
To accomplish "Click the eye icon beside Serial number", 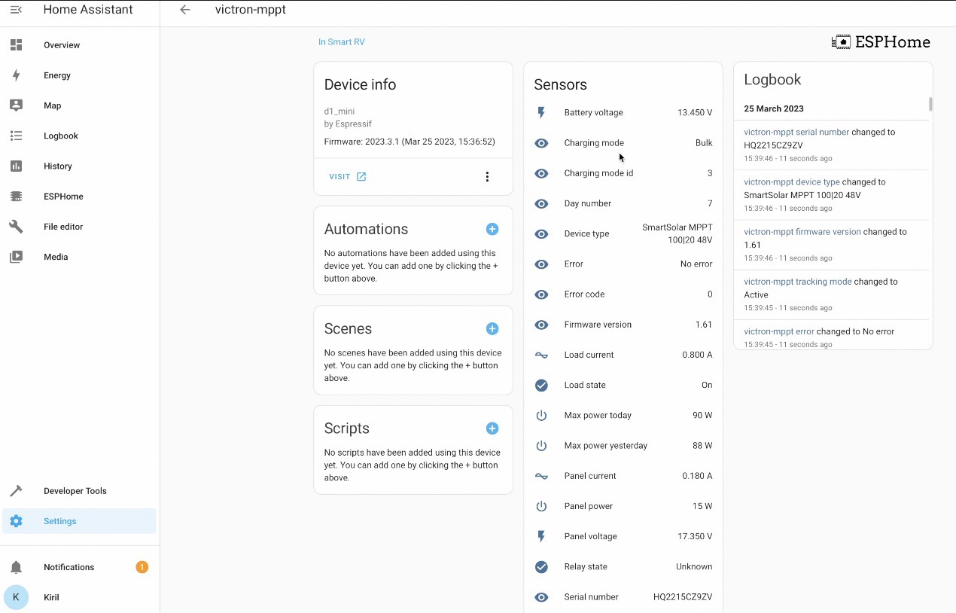I will pyautogui.click(x=541, y=597).
